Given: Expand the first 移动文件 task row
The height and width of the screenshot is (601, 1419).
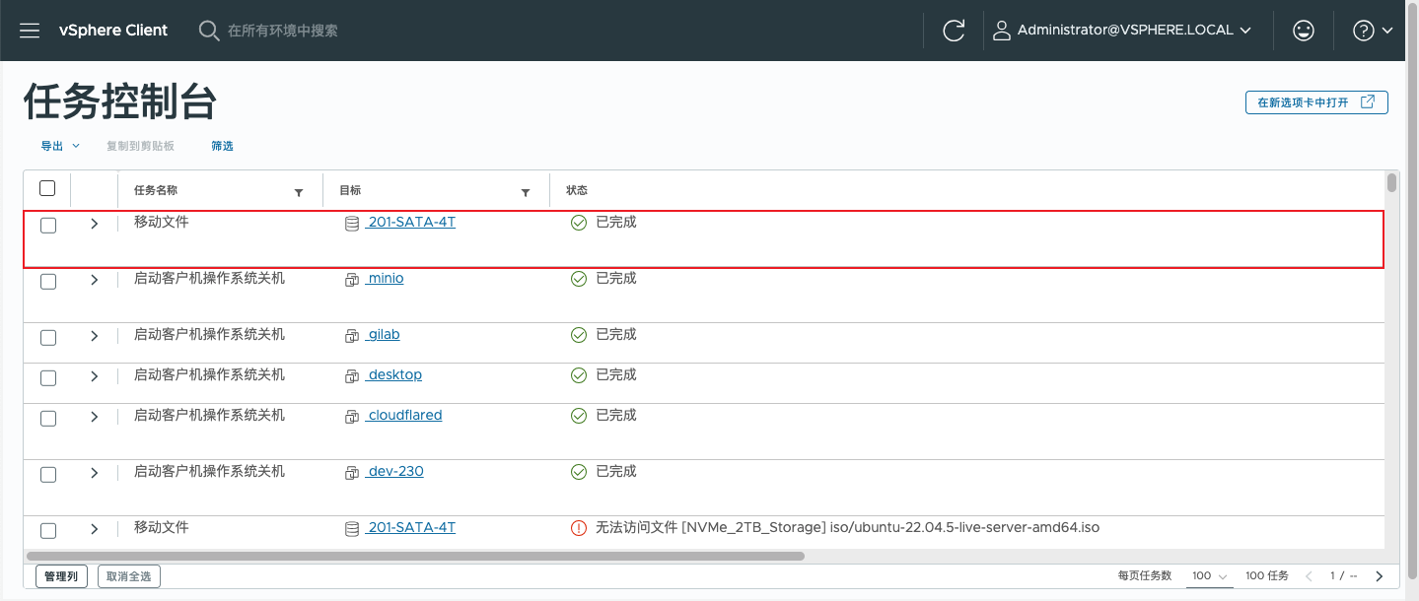Looking at the screenshot, I should point(95,224).
